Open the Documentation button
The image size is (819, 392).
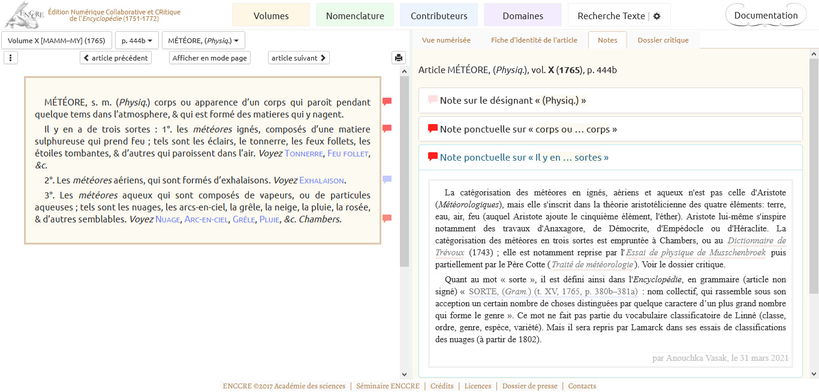point(766,16)
